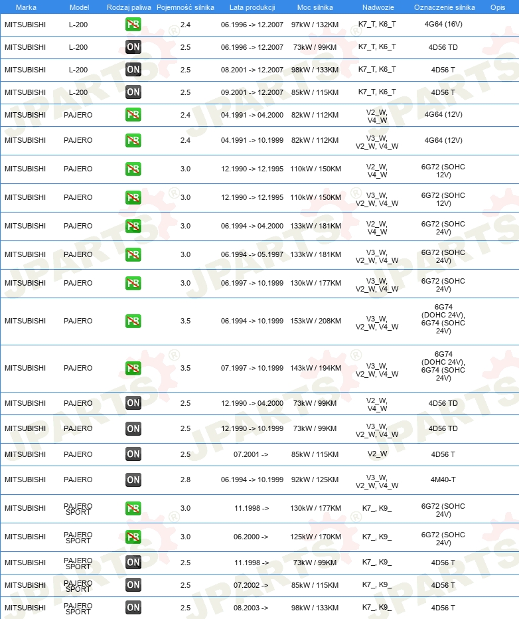Image resolution: width=519 pixels, height=619 pixels.
Task: Click the Model column header
Action: point(79,7)
